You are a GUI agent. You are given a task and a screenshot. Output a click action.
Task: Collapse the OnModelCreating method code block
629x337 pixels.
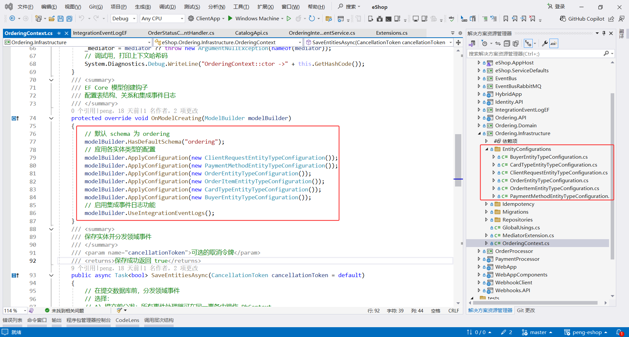(51, 118)
